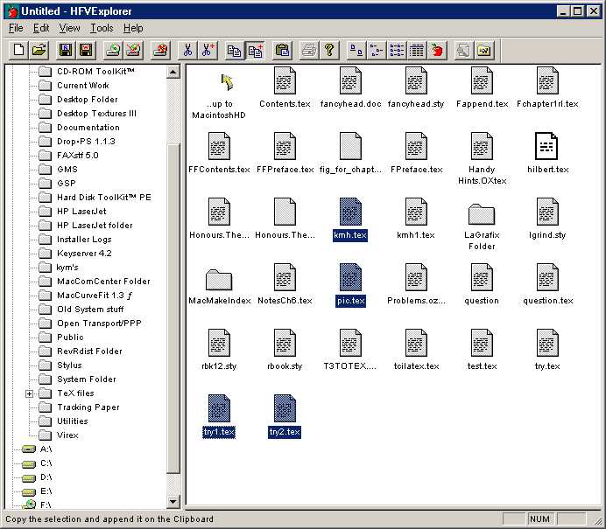Screen dimensions: 606x529
Task: Click the red apple toolbar icon
Action: click(x=437, y=50)
